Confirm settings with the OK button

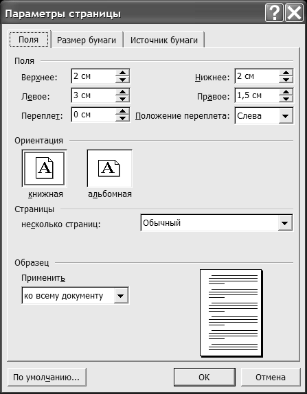point(204,377)
